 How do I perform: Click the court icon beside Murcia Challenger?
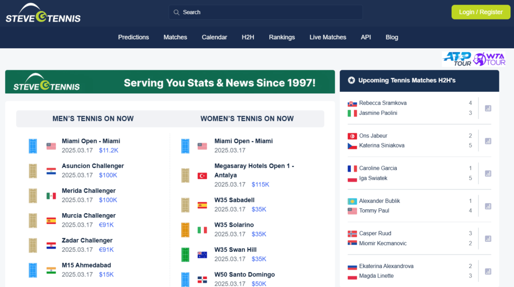(33, 221)
